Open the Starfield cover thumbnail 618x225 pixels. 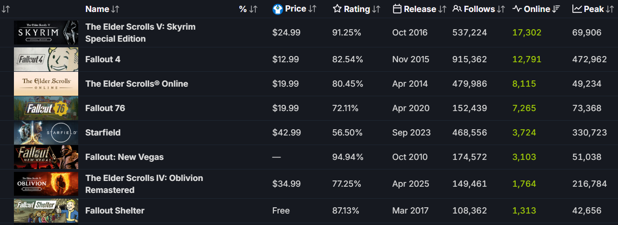(46, 133)
